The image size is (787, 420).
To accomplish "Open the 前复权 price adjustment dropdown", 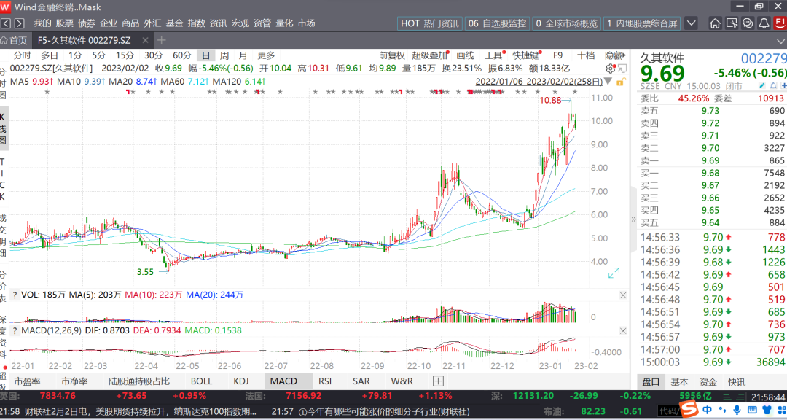I will (393, 55).
